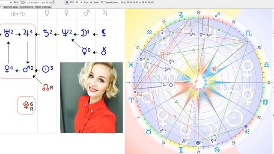
Task: Select the Neptune glyph in the formula diagram
Action: tap(65, 33)
